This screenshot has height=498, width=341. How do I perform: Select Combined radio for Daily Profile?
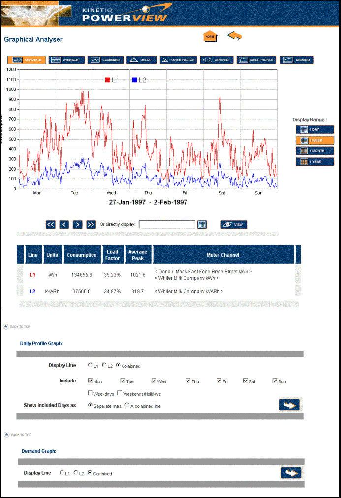(118, 365)
